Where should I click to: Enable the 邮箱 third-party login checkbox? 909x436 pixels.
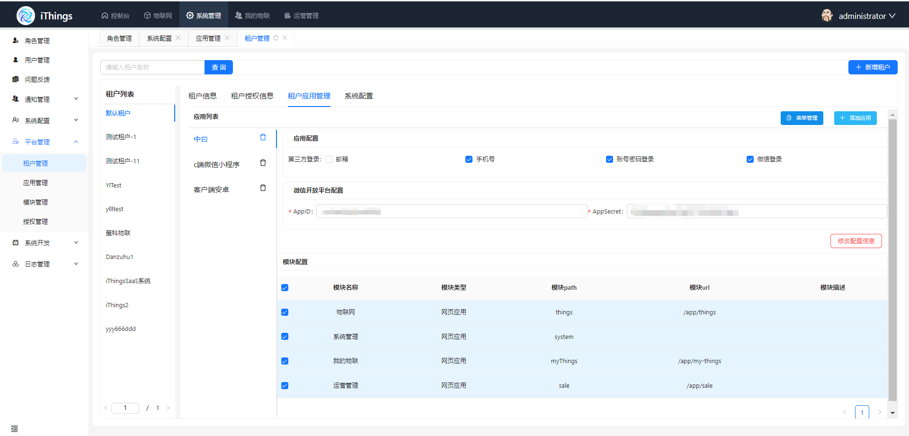pos(329,160)
